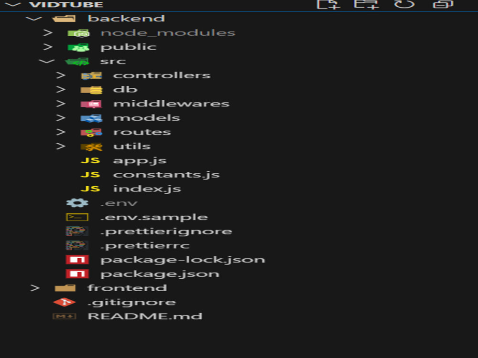Viewport: 478px width, 358px height.
Task: Expand the frontend folder chevron
Action: (35, 288)
